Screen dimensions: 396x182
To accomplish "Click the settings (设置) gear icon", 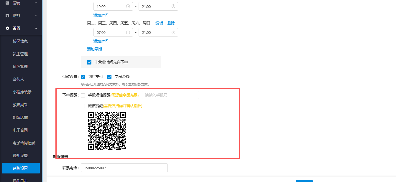I will coord(7,28).
